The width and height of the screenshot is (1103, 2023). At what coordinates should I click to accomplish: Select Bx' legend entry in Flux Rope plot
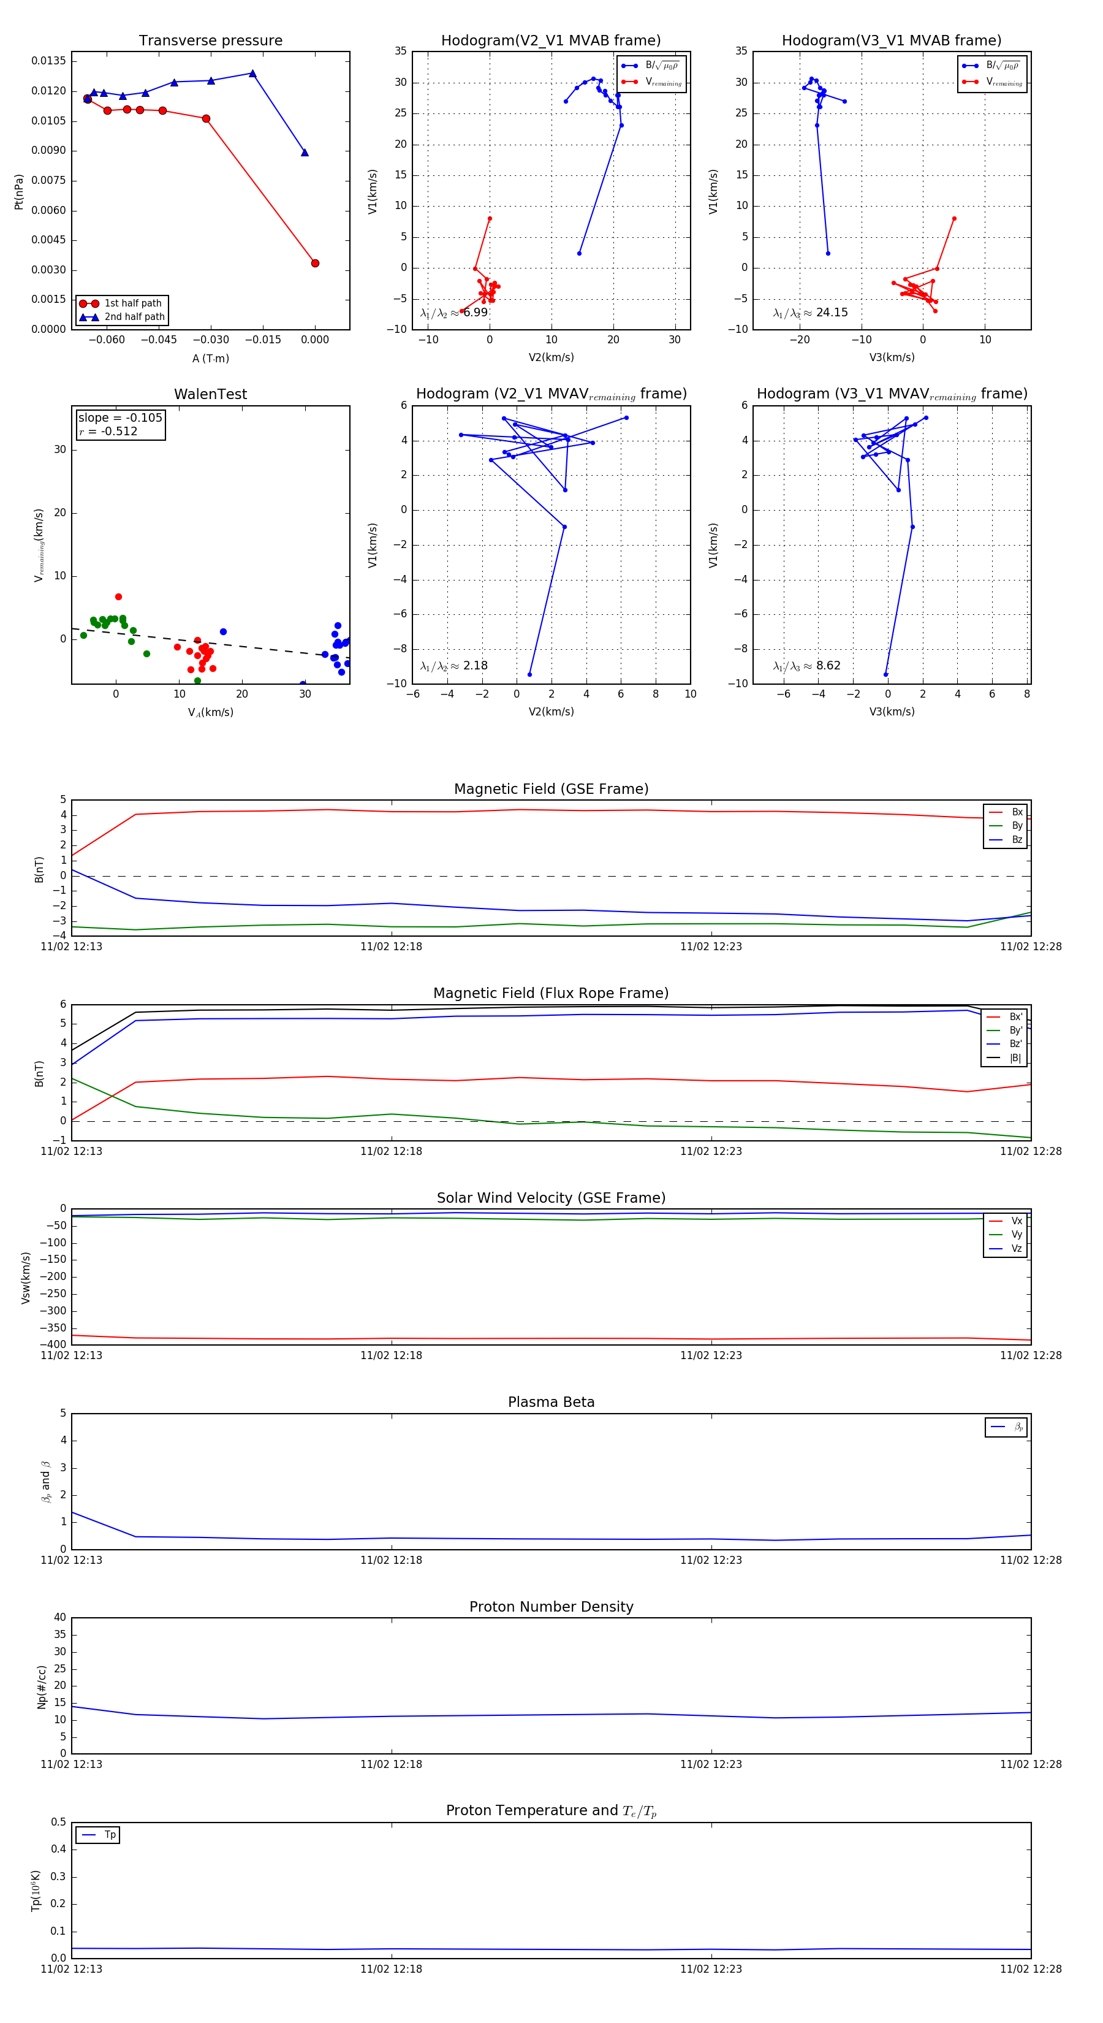[1005, 1016]
